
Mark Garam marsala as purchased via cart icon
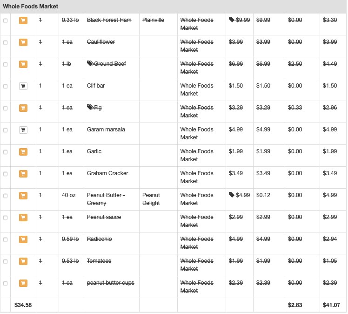pos(23,130)
